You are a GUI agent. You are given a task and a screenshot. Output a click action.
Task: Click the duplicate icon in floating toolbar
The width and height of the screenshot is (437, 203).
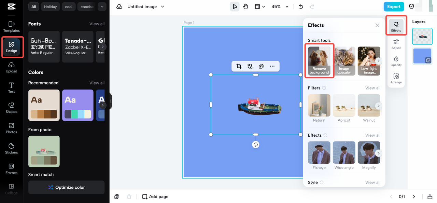click(x=261, y=66)
